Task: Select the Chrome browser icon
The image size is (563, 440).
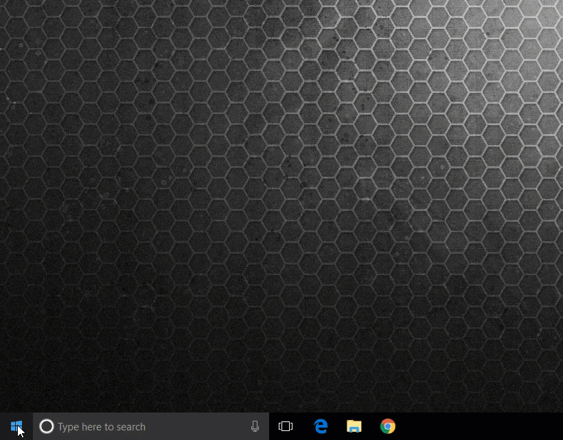Action: (x=388, y=426)
